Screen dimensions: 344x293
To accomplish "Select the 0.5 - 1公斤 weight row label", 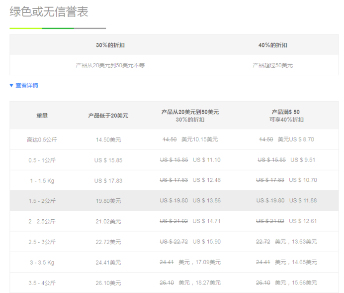I will [x=42, y=160].
